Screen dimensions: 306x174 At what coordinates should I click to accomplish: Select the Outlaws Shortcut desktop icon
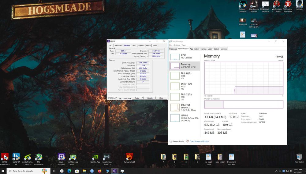click(x=243, y=6)
